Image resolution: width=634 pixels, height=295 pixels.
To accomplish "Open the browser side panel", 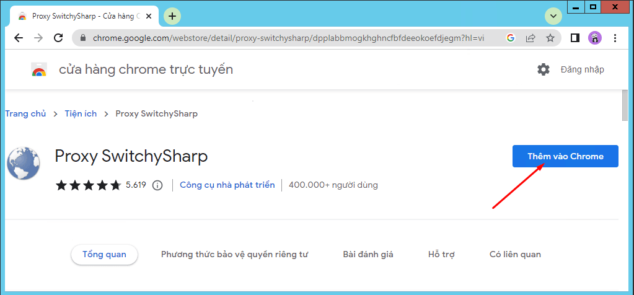I will tap(575, 38).
